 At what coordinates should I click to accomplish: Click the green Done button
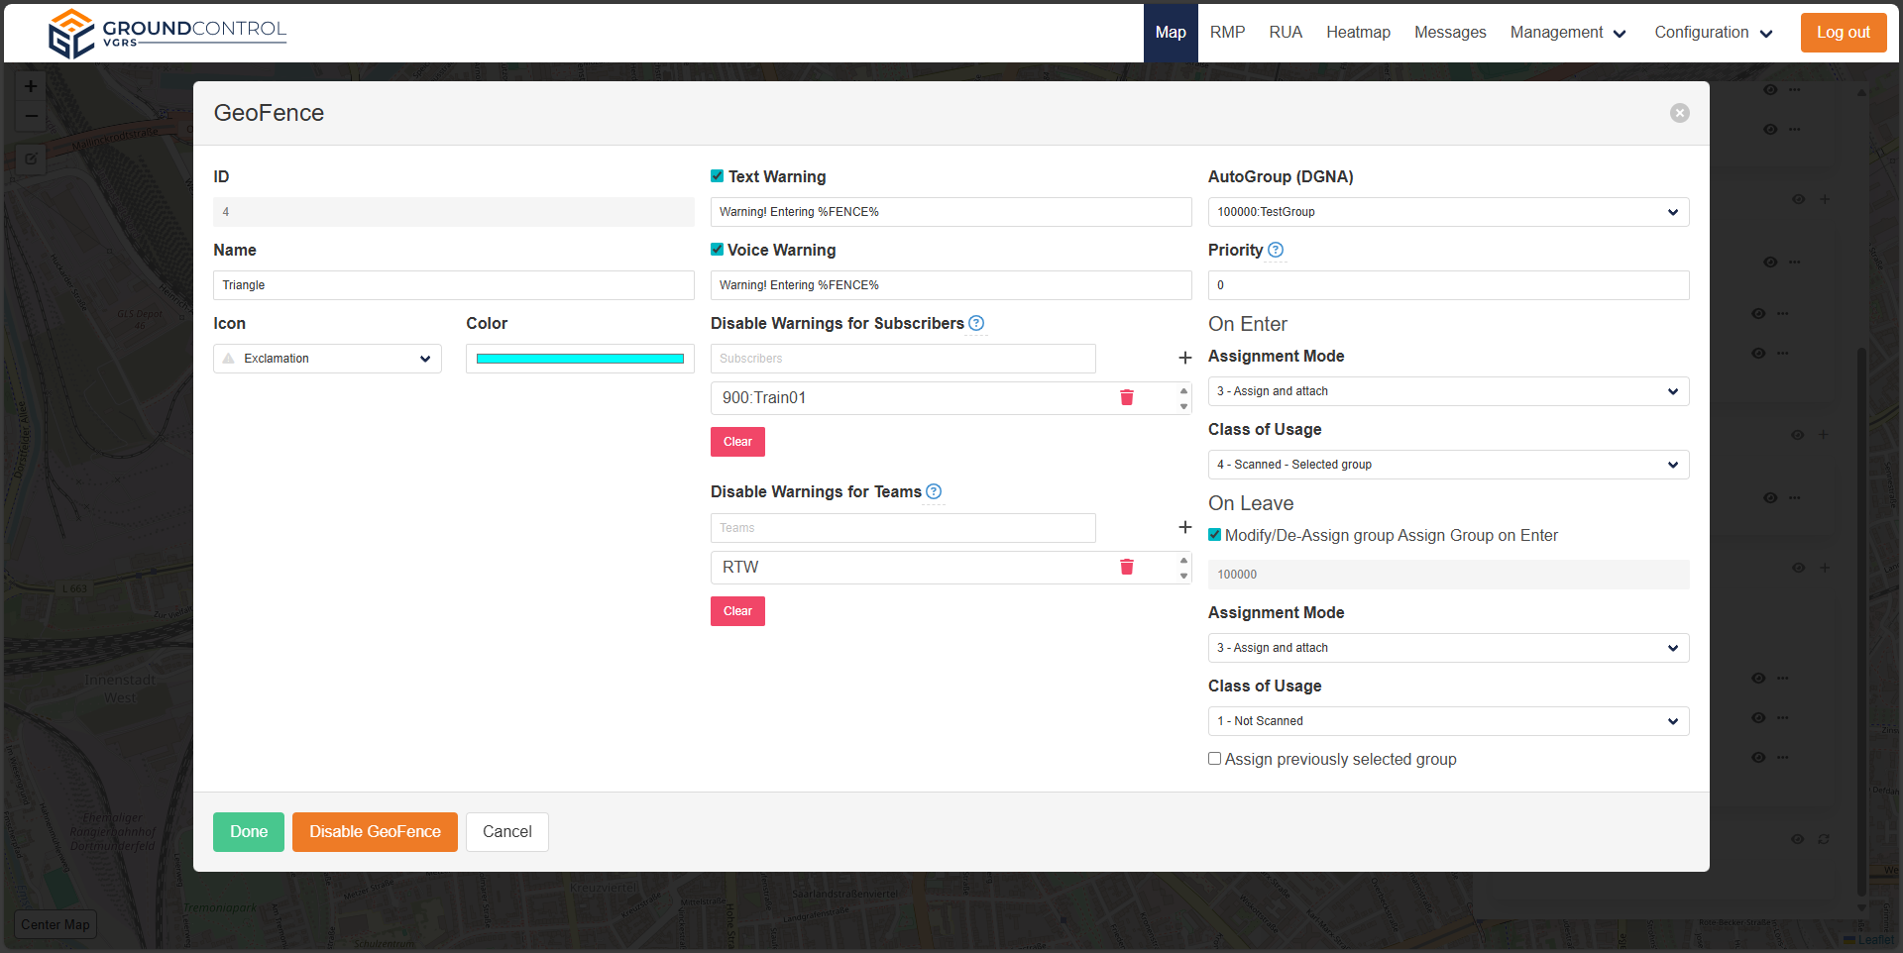click(x=249, y=832)
